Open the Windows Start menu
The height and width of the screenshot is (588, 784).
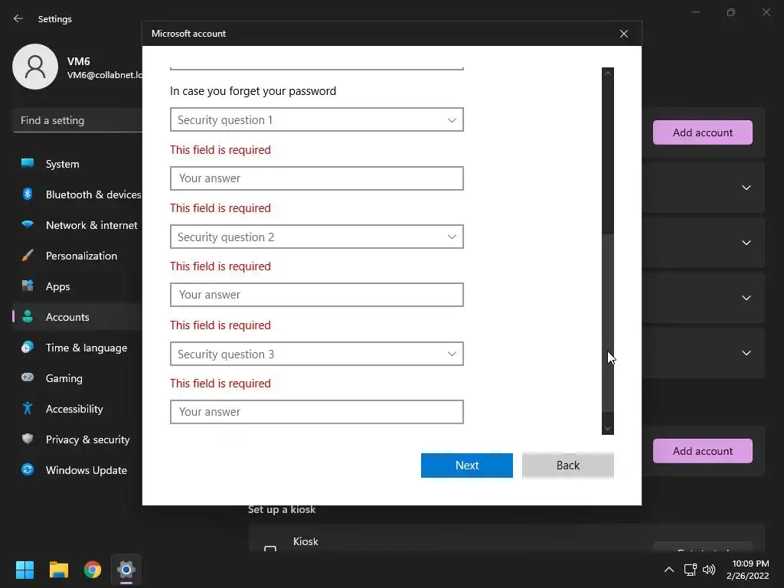pos(24,570)
